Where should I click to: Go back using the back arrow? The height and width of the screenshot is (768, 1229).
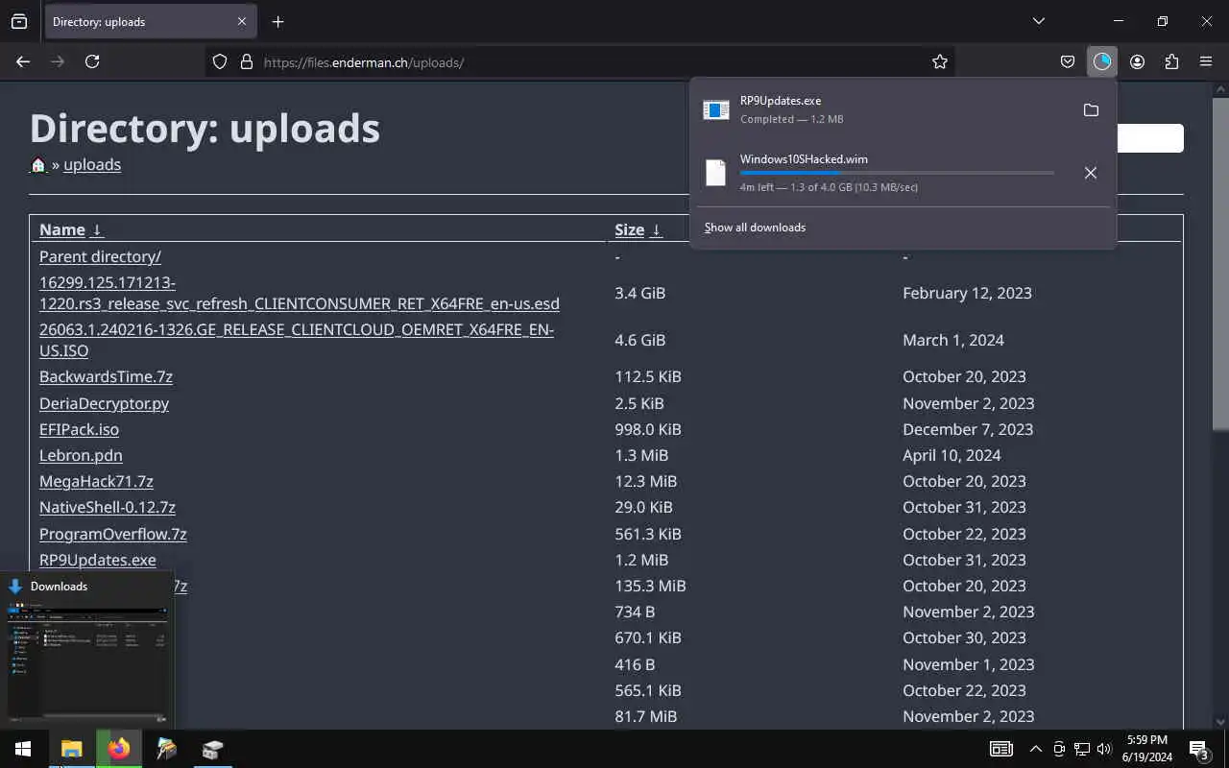[23, 61]
